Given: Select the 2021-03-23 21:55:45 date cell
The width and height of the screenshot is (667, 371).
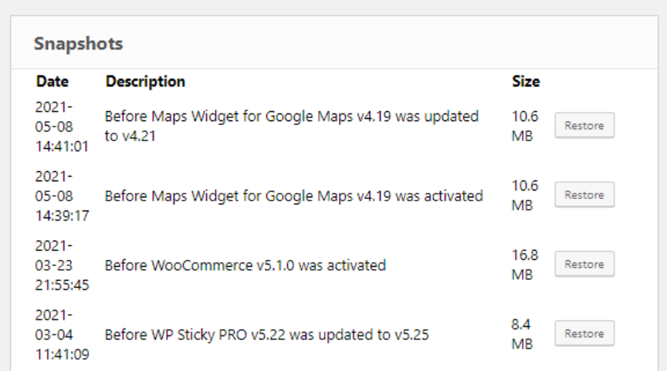Looking at the screenshot, I should 62,265.
